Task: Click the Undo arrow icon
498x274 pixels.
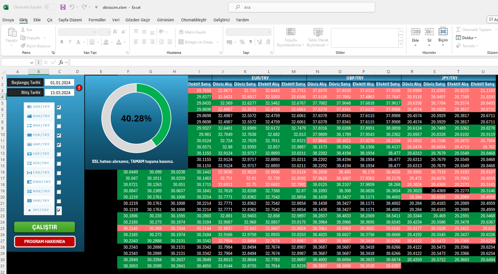Action: [72, 7]
